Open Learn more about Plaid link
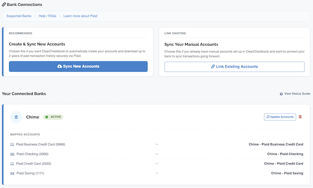The height and width of the screenshot is (188, 313). click(80, 16)
